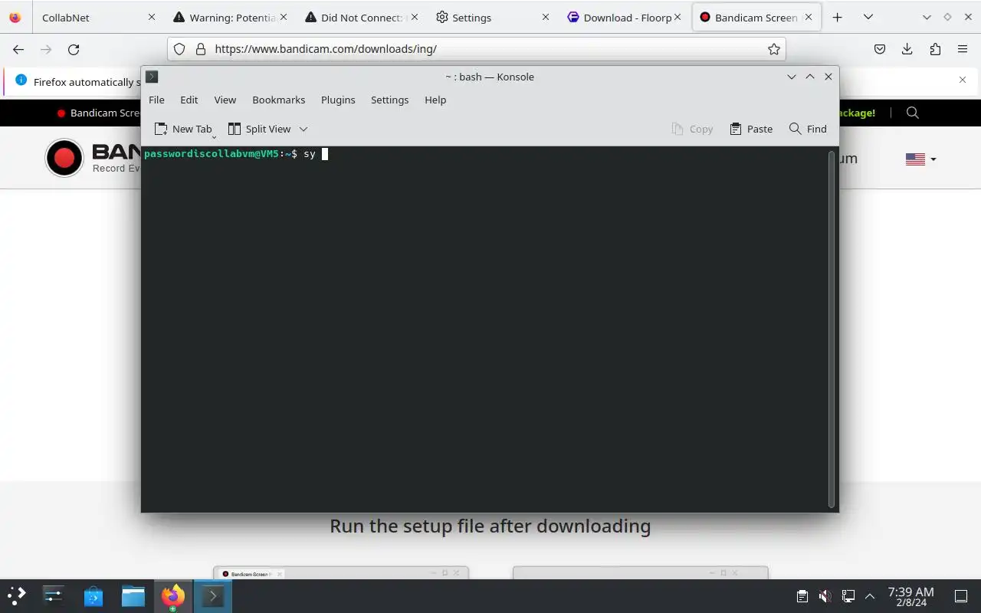Open the Konsole File menu
Screen dimensions: 981x613
tap(156, 100)
